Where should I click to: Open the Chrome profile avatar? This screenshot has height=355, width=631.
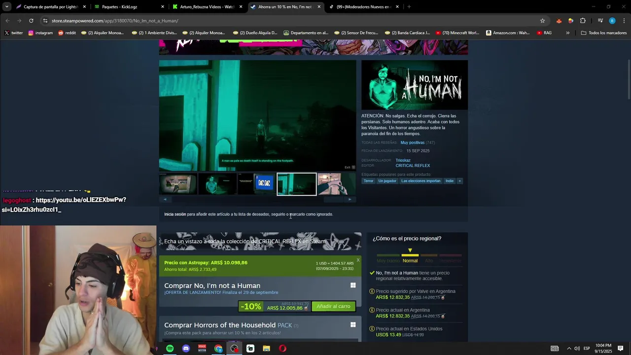[612, 21]
